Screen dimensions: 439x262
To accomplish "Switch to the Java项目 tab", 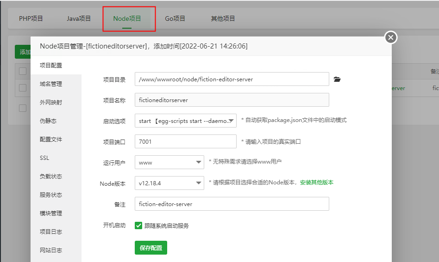I will [x=79, y=19].
